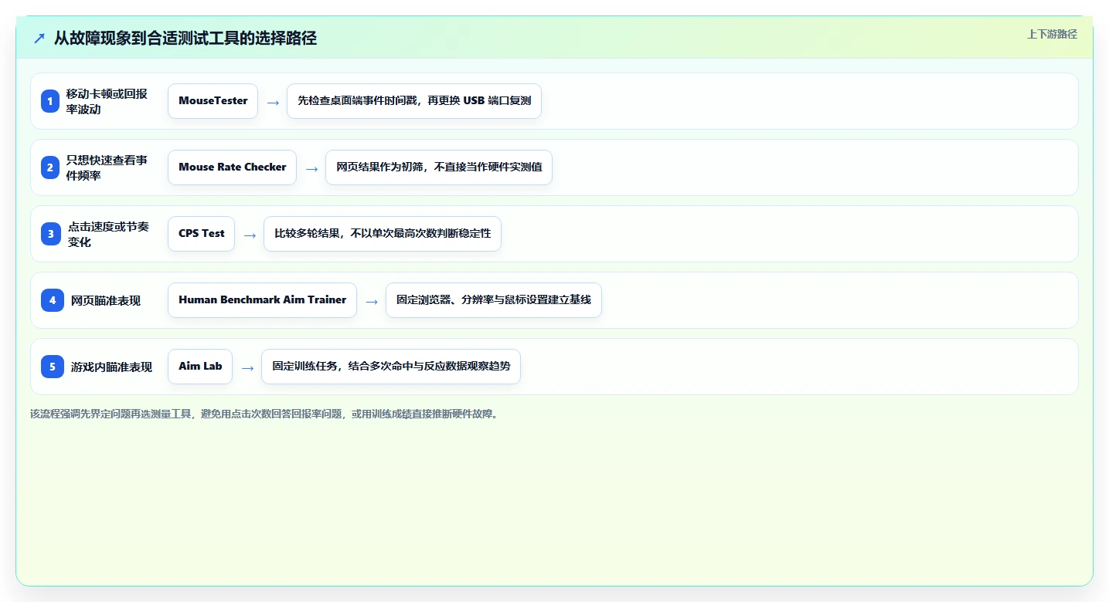
Task: Click the heading 从故障现象到合适测试工具的选择路径
Action: [185, 38]
